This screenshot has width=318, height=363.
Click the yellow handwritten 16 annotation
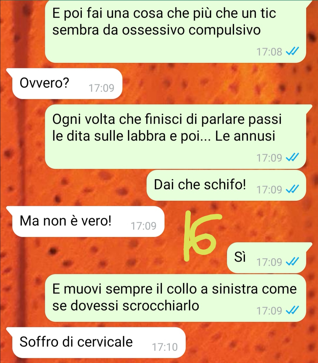(202, 236)
